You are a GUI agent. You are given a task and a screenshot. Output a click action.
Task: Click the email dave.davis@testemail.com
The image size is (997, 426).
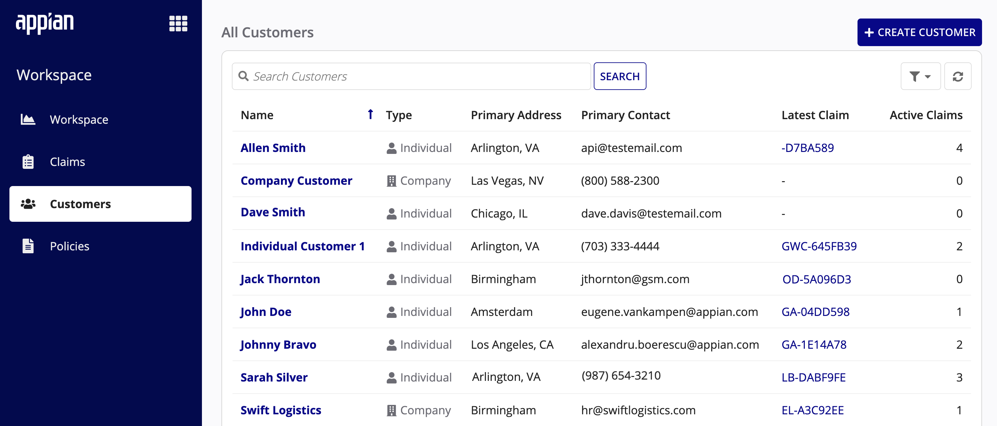point(651,213)
